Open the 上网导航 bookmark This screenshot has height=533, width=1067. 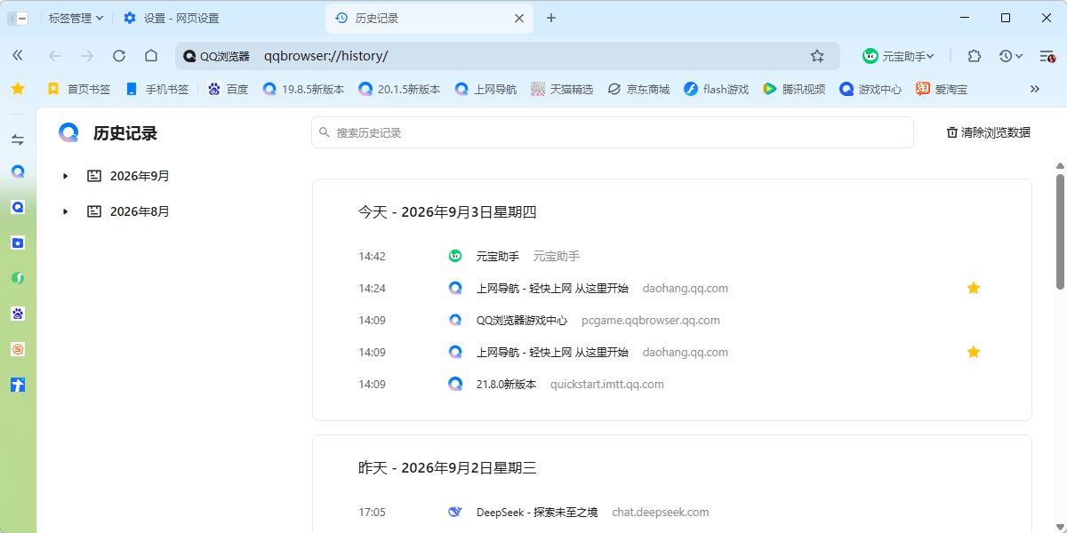(485, 89)
